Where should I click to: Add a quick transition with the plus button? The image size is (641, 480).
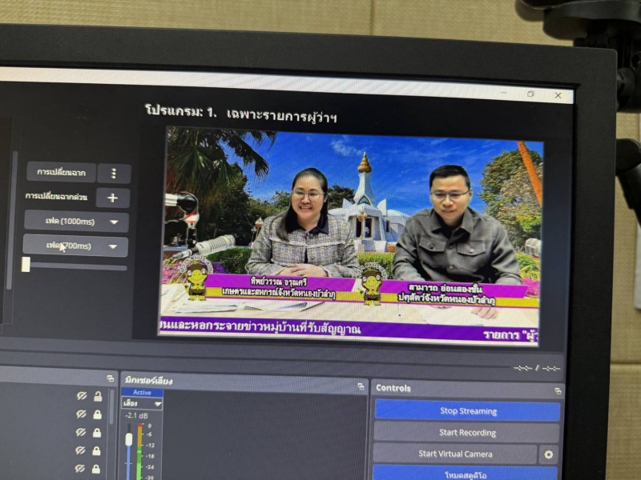tap(113, 198)
